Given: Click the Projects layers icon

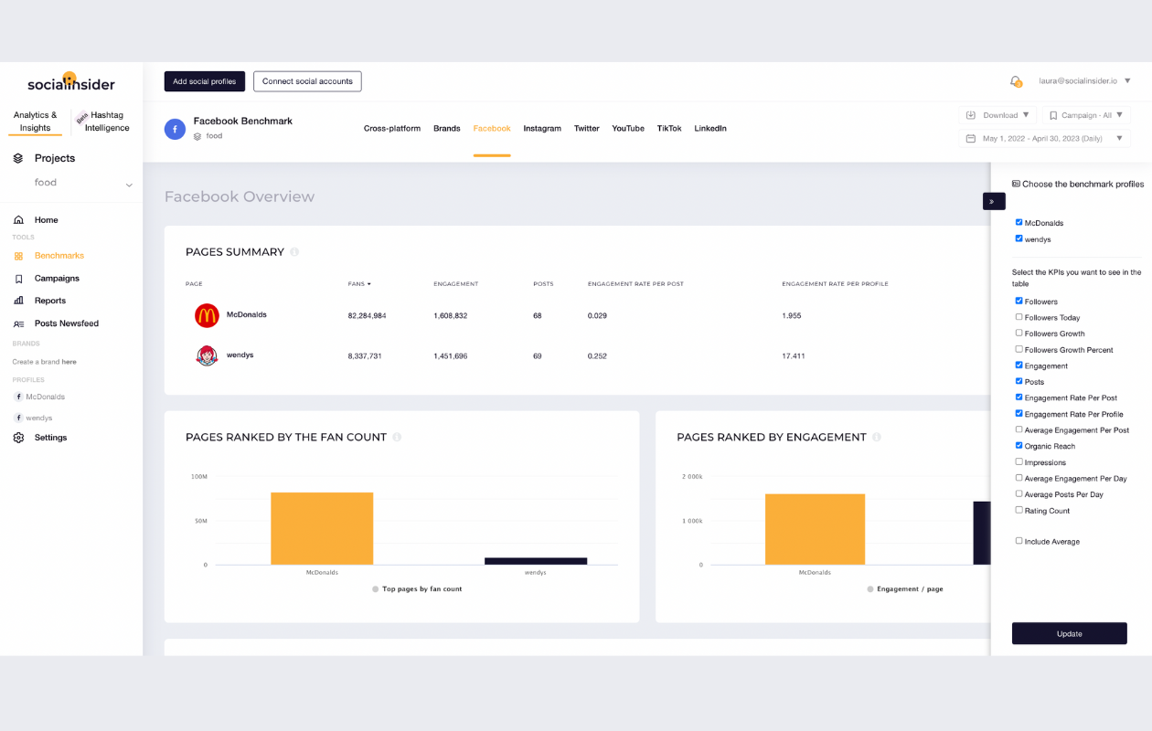Looking at the screenshot, I should 18,158.
